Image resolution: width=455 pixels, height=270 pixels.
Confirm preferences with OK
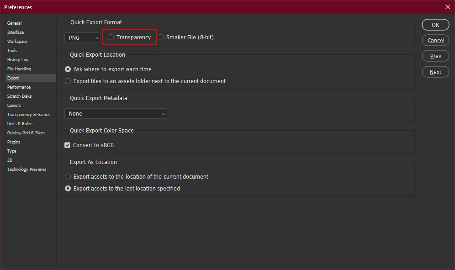pos(435,25)
